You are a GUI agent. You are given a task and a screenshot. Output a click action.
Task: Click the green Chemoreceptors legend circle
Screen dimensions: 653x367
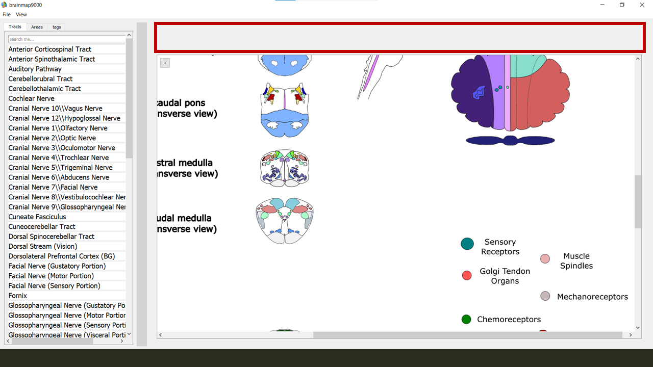point(466,320)
